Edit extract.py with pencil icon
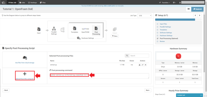The height and width of the screenshot is (97, 207). click(143, 65)
